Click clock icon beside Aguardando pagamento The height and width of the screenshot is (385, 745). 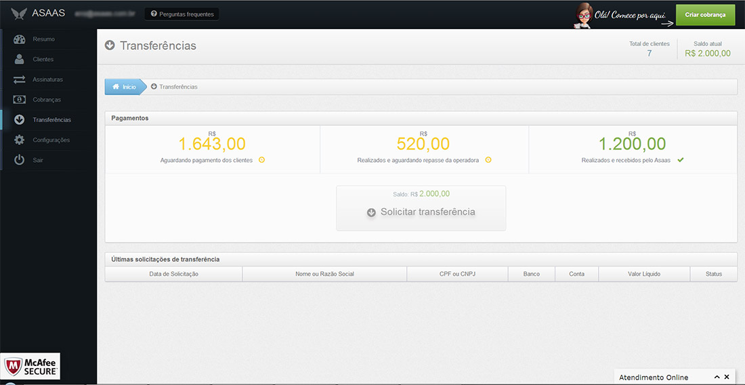261,160
